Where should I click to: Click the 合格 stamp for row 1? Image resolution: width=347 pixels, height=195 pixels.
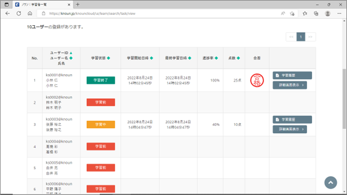click(257, 80)
